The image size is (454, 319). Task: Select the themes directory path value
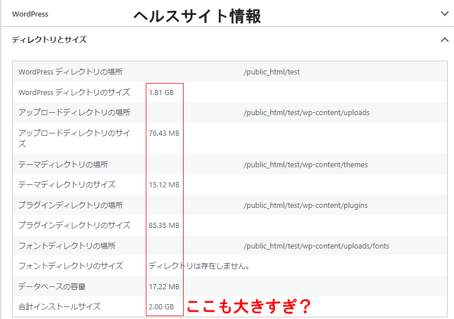pyautogui.click(x=306, y=165)
